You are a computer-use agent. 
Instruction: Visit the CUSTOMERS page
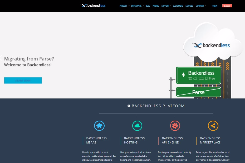[x=178, y=6]
